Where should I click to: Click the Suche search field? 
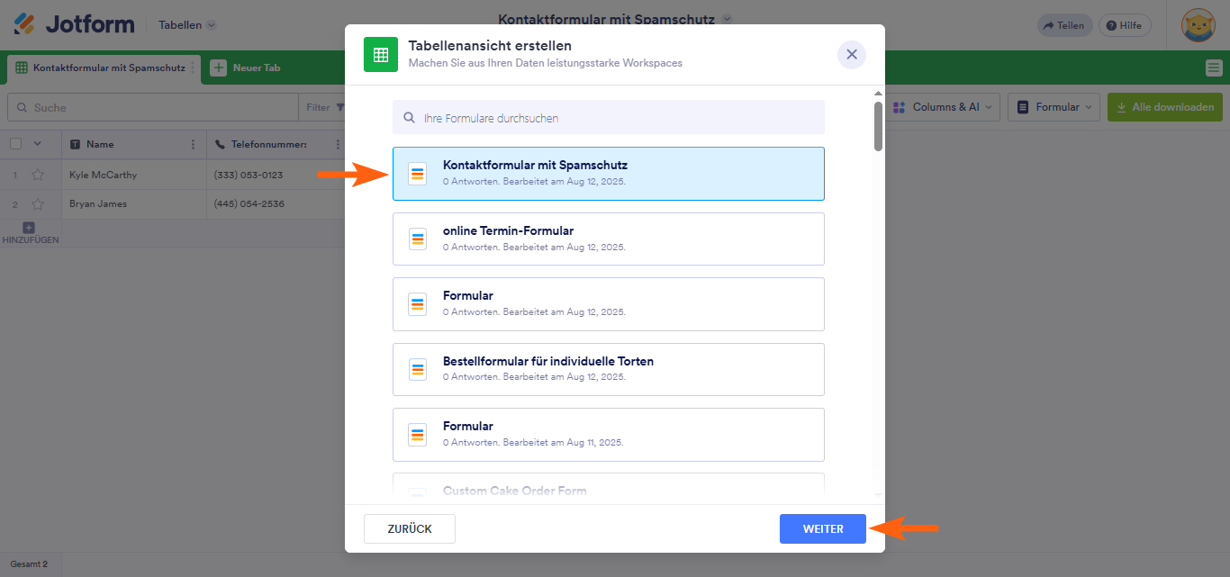tap(153, 107)
